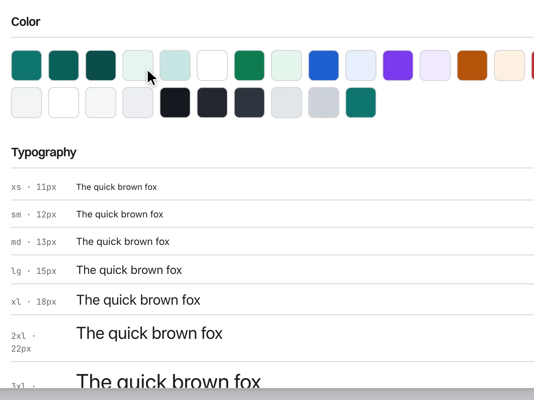This screenshot has width=534, height=400.
Task: Pick the bright green color swatch
Action: [249, 66]
